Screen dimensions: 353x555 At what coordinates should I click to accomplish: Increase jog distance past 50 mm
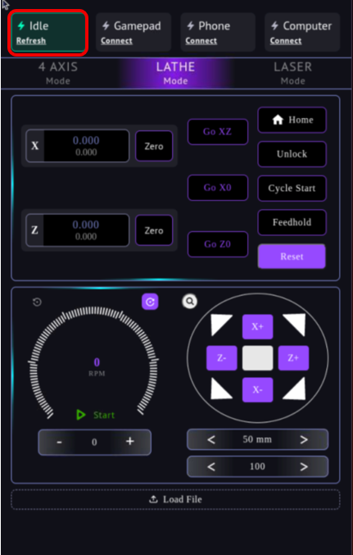[x=304, y=439]
